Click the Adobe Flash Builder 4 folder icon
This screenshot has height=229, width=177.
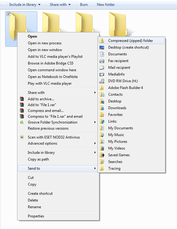tap(102, 88)
